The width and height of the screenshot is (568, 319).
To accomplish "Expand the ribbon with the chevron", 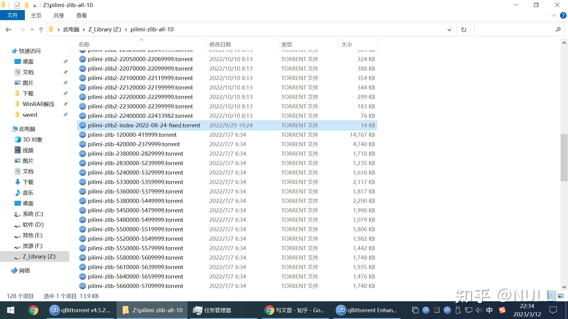I will tap(554, 15).
